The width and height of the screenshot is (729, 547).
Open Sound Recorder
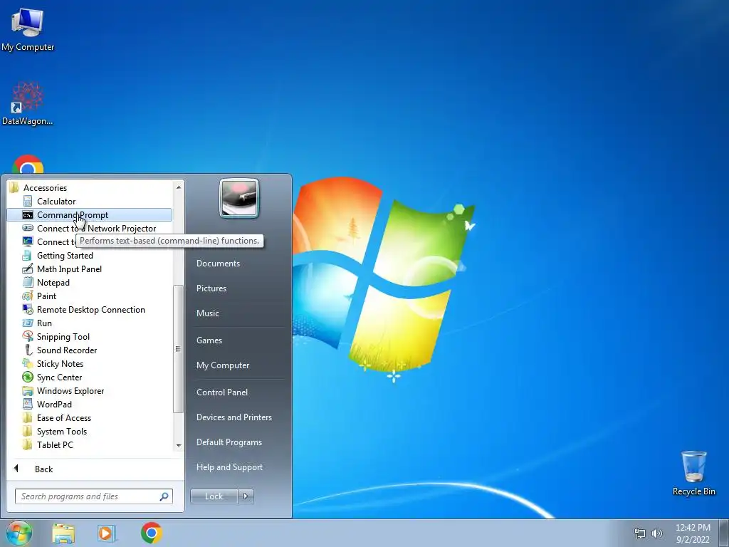pyautogui.click(x=89, y=350)
